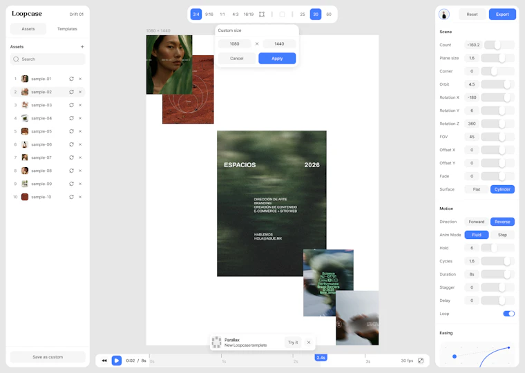The height and width of the screenshot is (373, 525).
Task: Dismiss the Parallax template notification
Action: [x=309, y=342]
